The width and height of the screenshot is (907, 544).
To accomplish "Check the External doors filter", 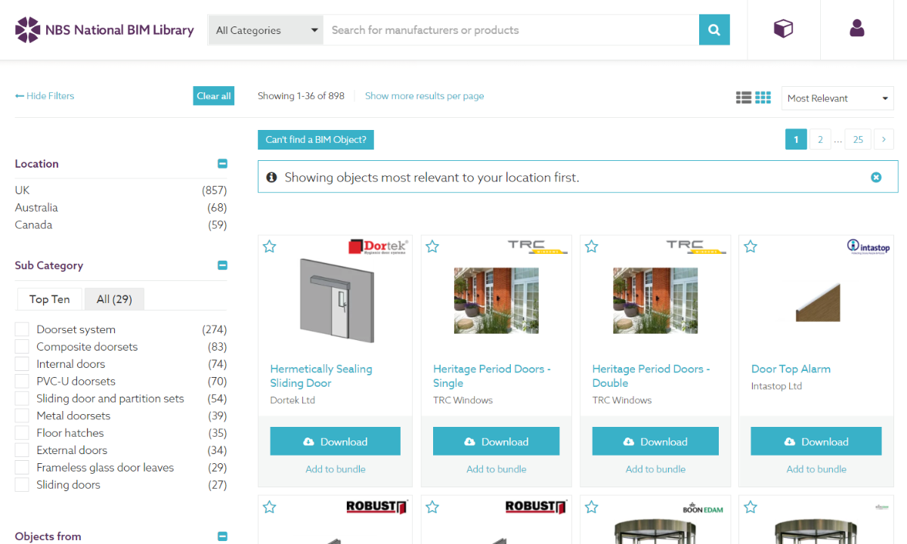I will pyautogui.click(x=22, y=450).
